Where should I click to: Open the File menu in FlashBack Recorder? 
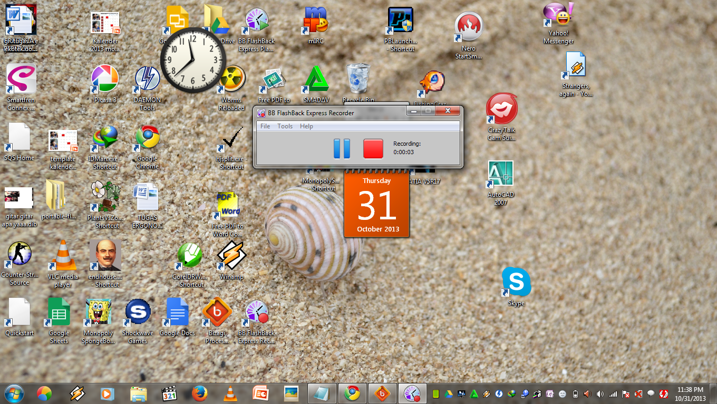[265, 126]
